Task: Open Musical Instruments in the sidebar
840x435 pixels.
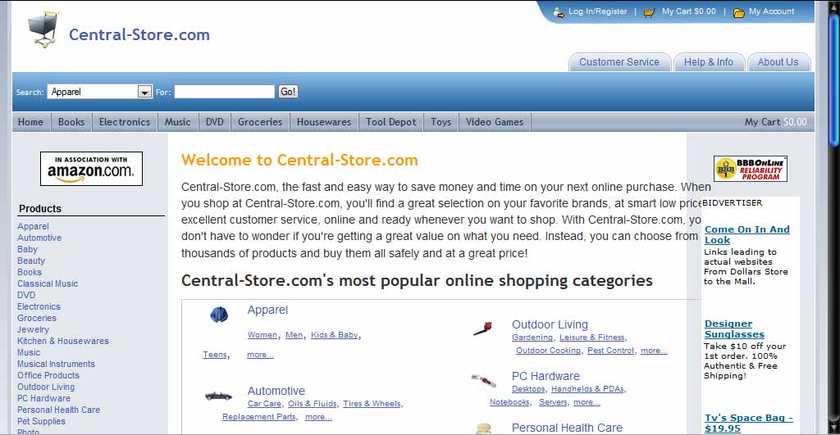Action: click(56, 364)
